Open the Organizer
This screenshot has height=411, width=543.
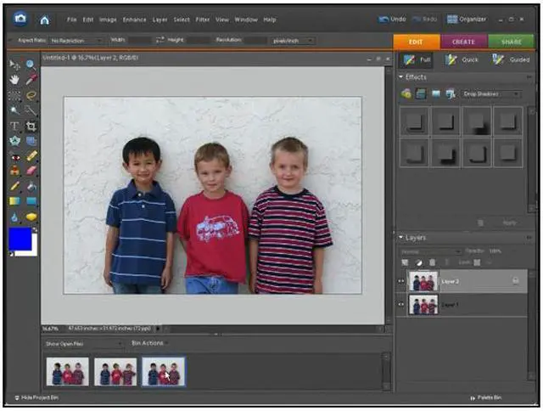click(x=467, y=19)
